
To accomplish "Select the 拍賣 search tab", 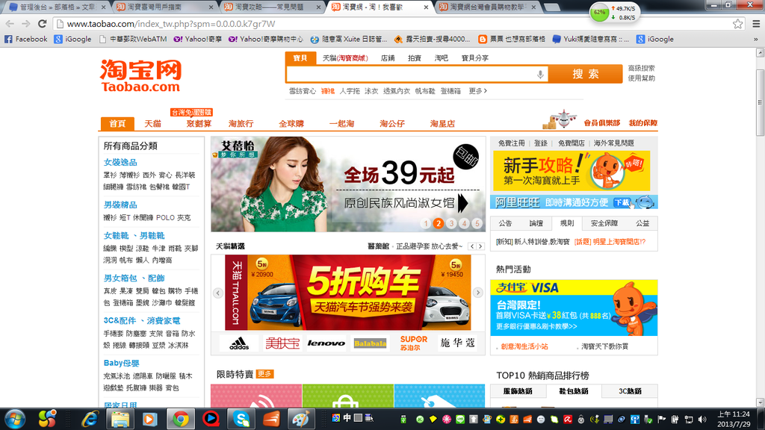I will point(414,58).
